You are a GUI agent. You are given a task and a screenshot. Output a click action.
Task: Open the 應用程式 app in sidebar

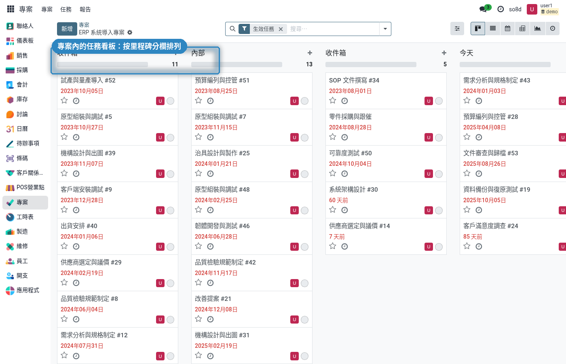(25, 290)
